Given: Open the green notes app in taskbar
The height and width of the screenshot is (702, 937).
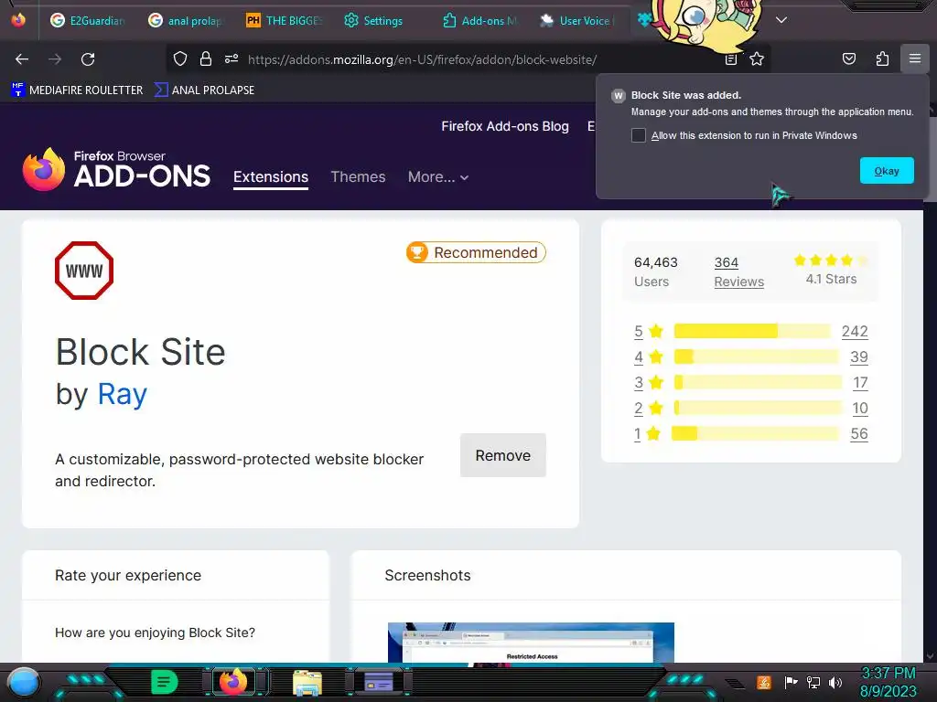Looking at the screenshot, I should click(x=165, y=682).
